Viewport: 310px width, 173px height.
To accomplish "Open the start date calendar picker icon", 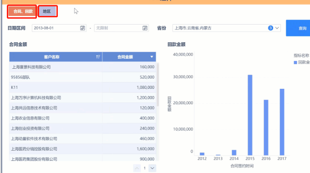I will (82, 28).
